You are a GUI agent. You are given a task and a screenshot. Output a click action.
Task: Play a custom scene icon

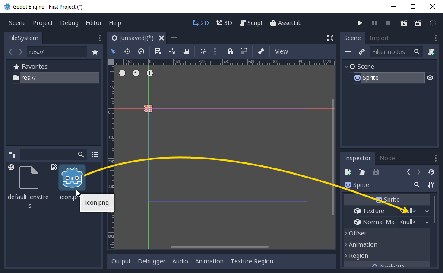pos(418,23)
